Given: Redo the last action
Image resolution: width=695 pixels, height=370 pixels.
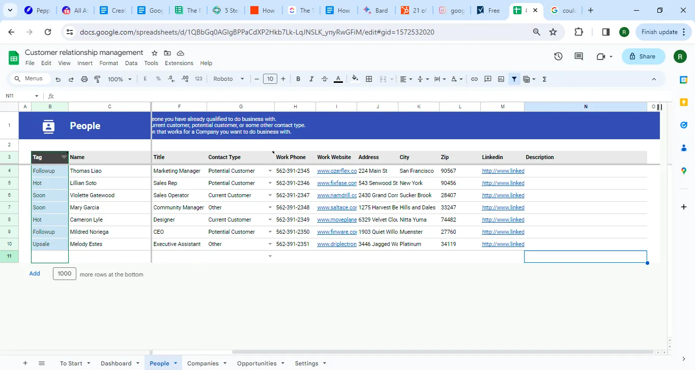Looking at the screenshot, I should tap(71, 79).
